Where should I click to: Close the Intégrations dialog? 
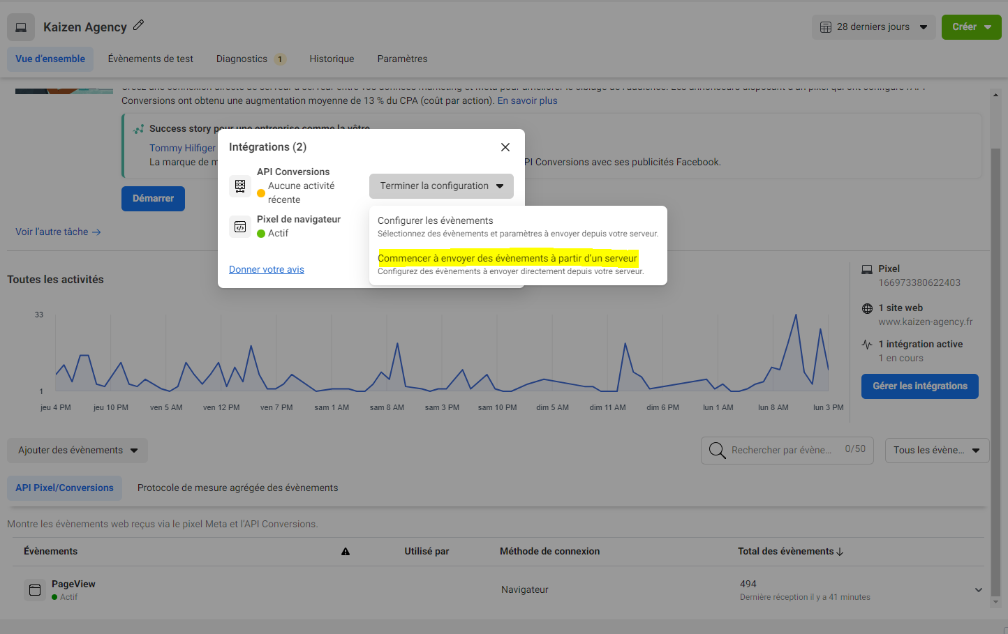pos(505,147)
